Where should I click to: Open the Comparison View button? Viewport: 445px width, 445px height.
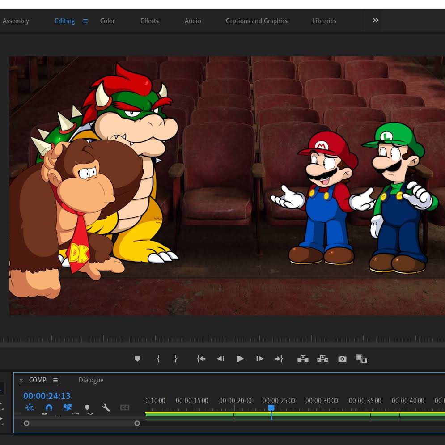click(x=361, y=359)
